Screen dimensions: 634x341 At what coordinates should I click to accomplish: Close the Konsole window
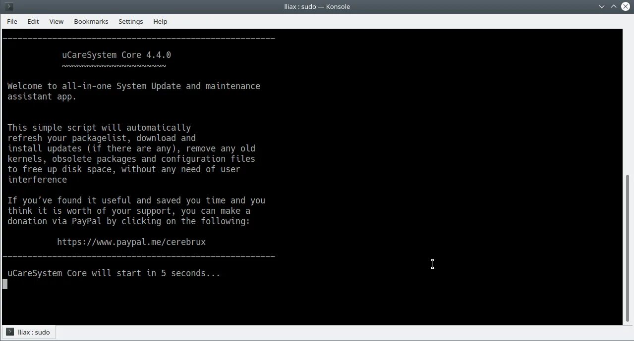(626, 6)
